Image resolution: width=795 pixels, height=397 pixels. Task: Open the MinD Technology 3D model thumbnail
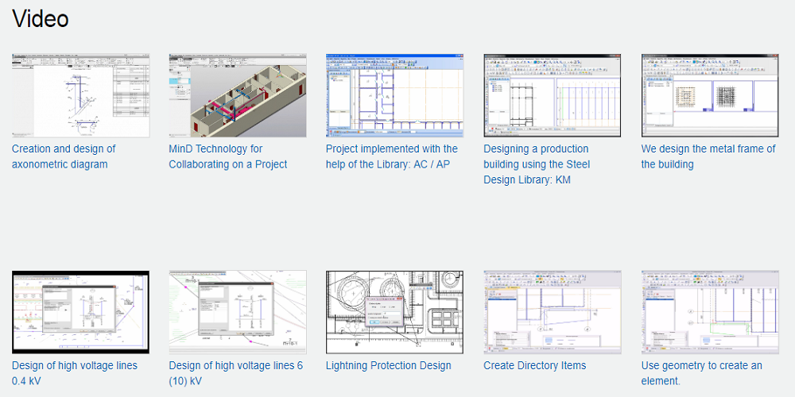[237, 95]
